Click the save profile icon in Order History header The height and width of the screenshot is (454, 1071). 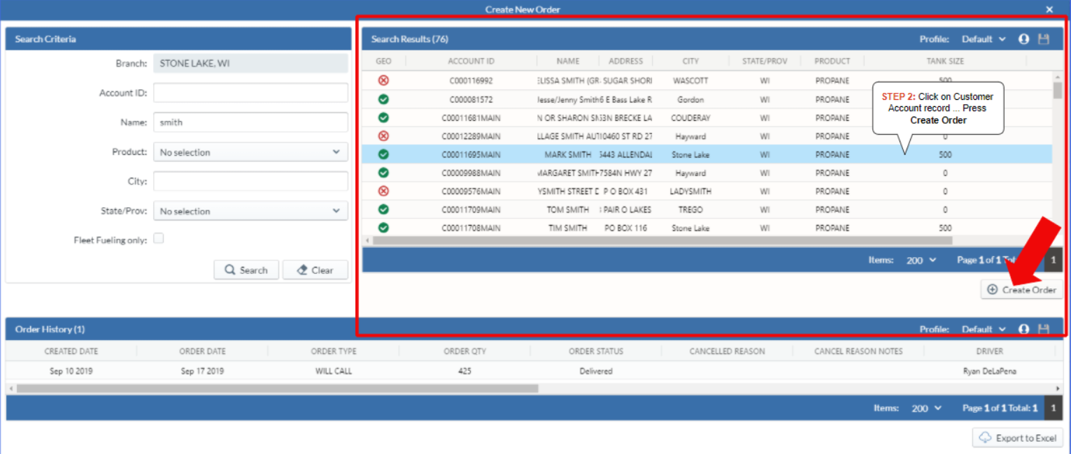point(1044,329)
